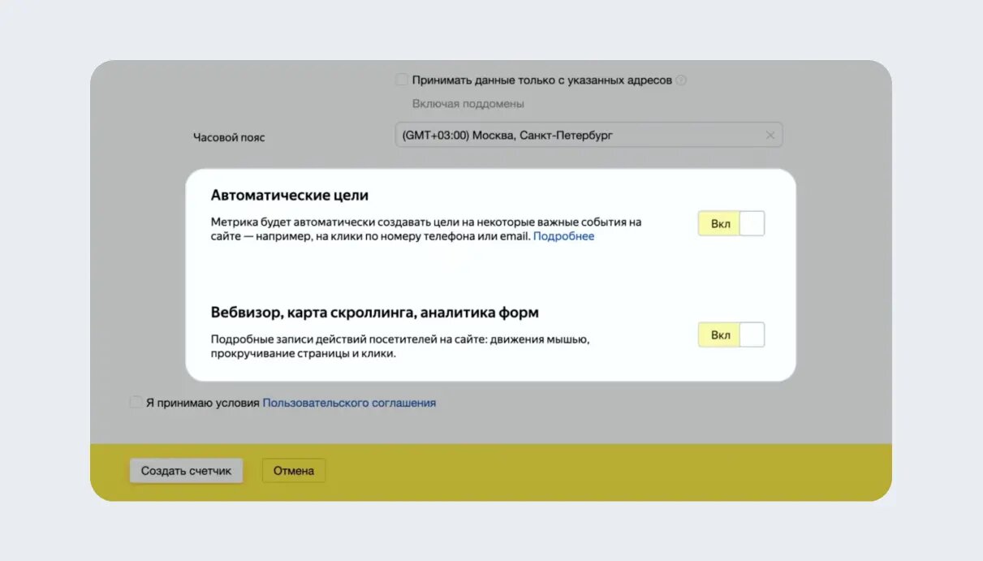
Task: Open the Подробнее link about automatic goals
Action: [563, 236]
